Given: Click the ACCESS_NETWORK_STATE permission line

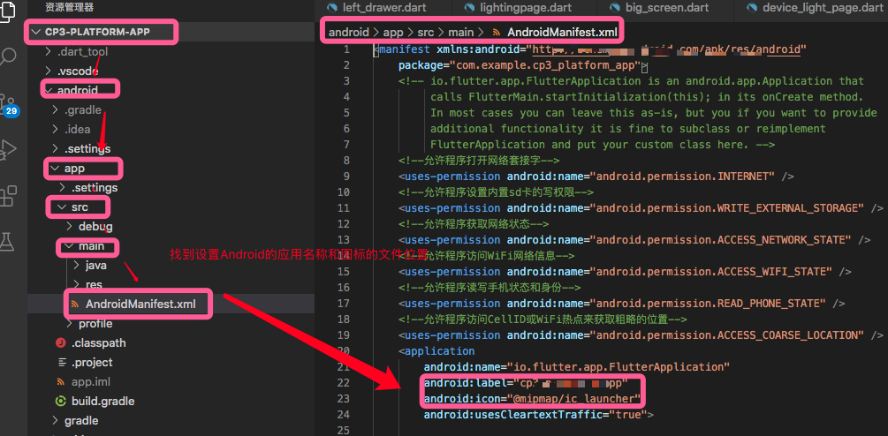Looking at the screenshot, I should click(x=634, y=240).
